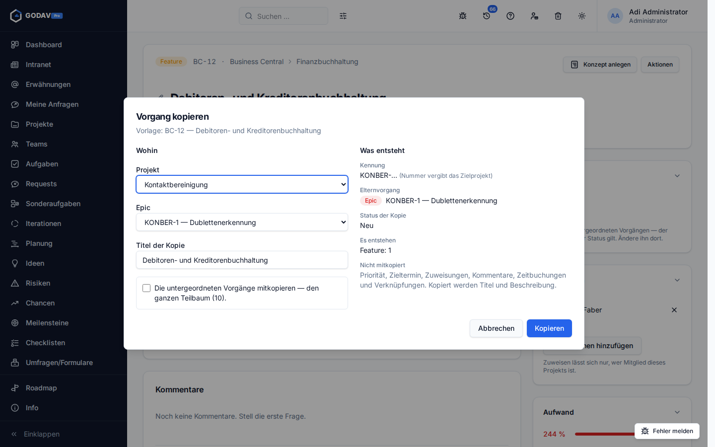
Task: Click Konzept anlegen button
Action: pos(600,65)
